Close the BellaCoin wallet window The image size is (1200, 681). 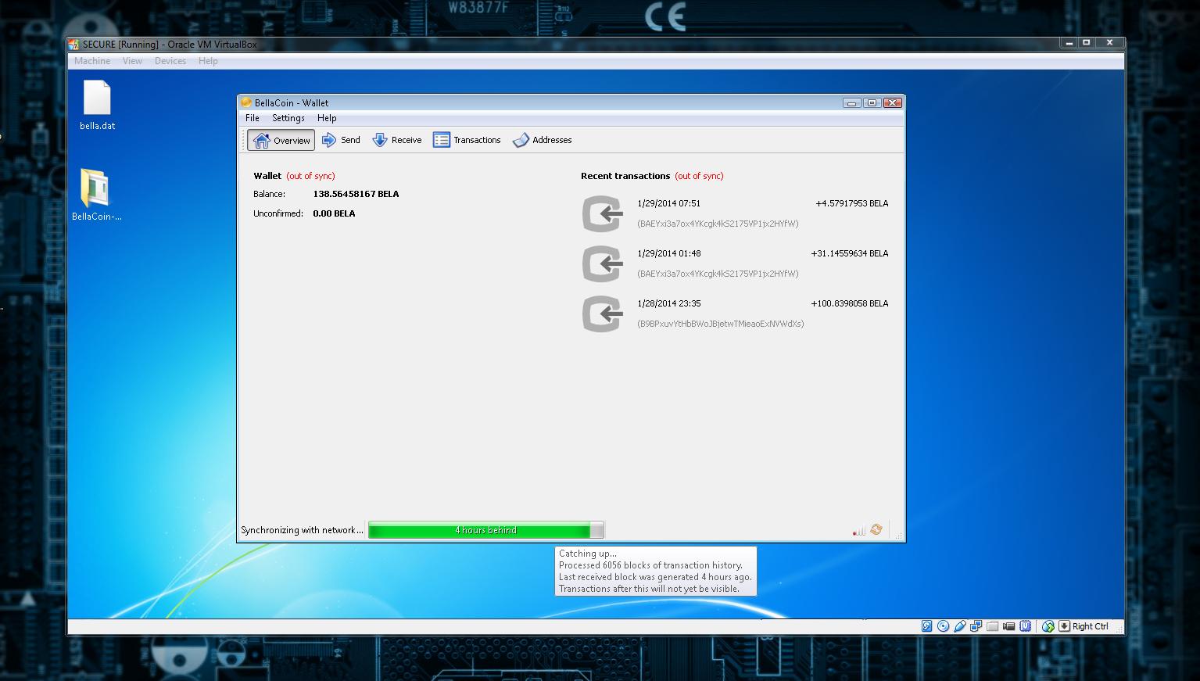pos(893,102)
